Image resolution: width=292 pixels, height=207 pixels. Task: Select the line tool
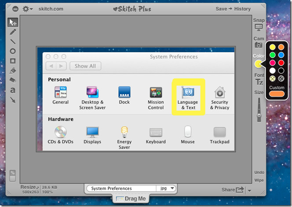pos(13,42)
